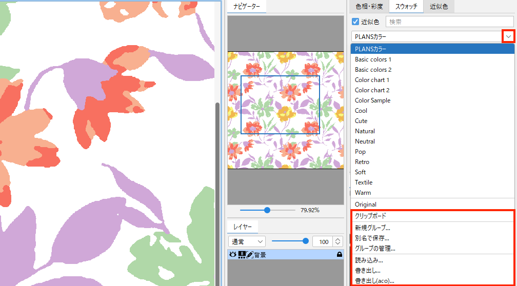Hide the 背景 layer with eye icon
Viewport: 517px width, 286px height.
pyautogui.click(x=232, y=254)
